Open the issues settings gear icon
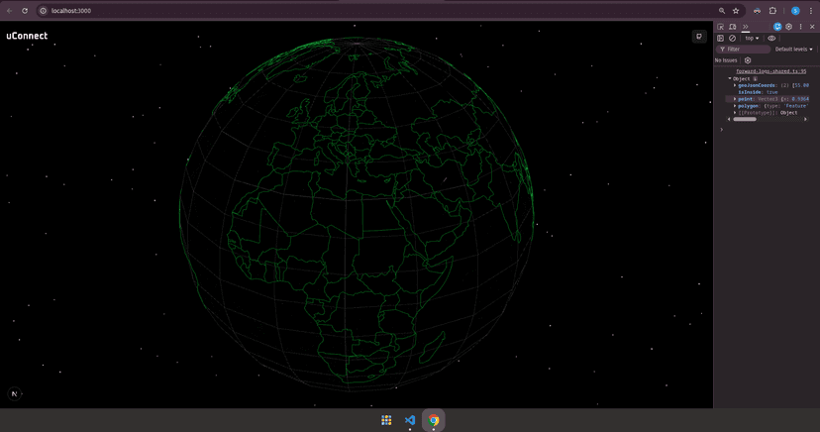Image resolution: width=820 pixels, height=432 pixels. click(748, 60)
